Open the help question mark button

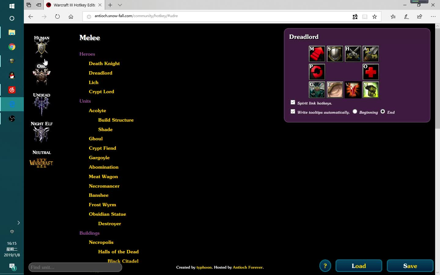click(325, 266)
